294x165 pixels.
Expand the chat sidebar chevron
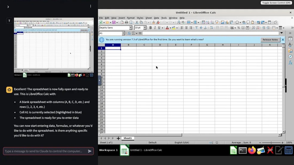8,7
